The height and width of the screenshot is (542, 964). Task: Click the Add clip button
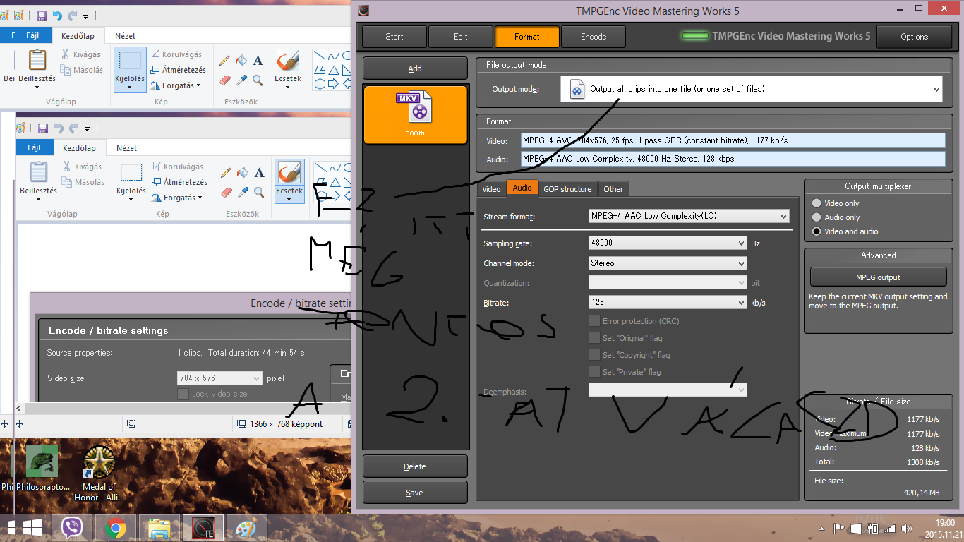click(415, 68)
